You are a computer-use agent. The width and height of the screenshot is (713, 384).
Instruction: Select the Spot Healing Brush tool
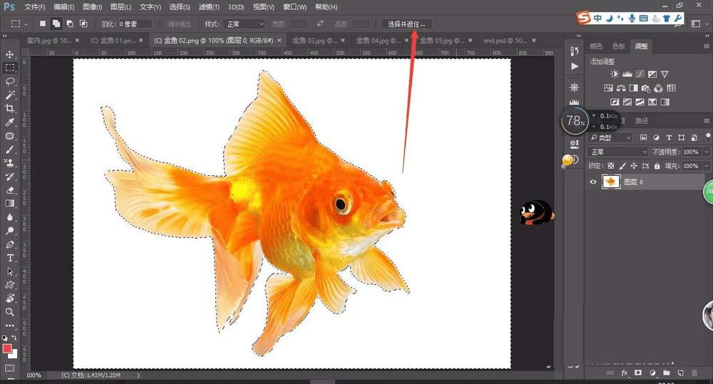pos(9,136)
